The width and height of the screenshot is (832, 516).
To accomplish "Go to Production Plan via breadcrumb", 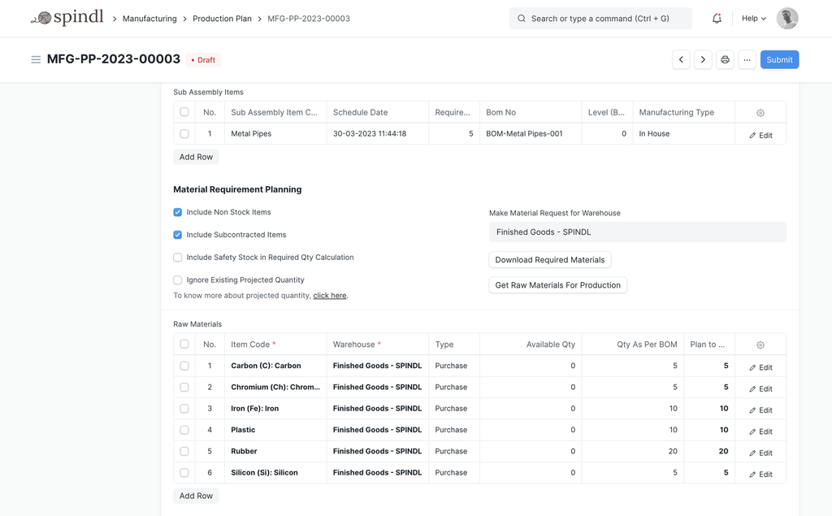I will [x=222, y=18].
